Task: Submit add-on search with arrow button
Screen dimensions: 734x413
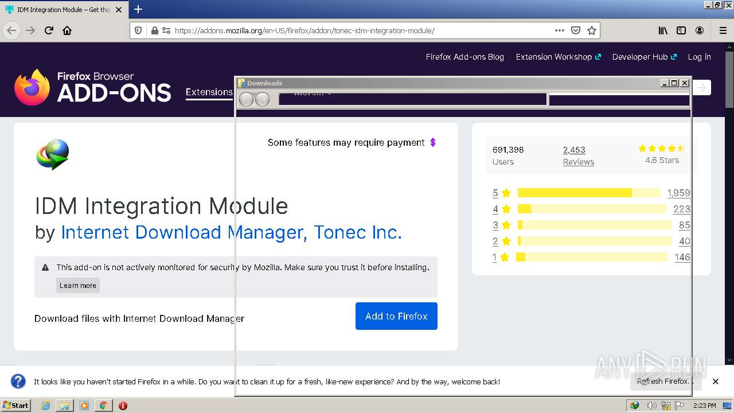Action: 702,88
